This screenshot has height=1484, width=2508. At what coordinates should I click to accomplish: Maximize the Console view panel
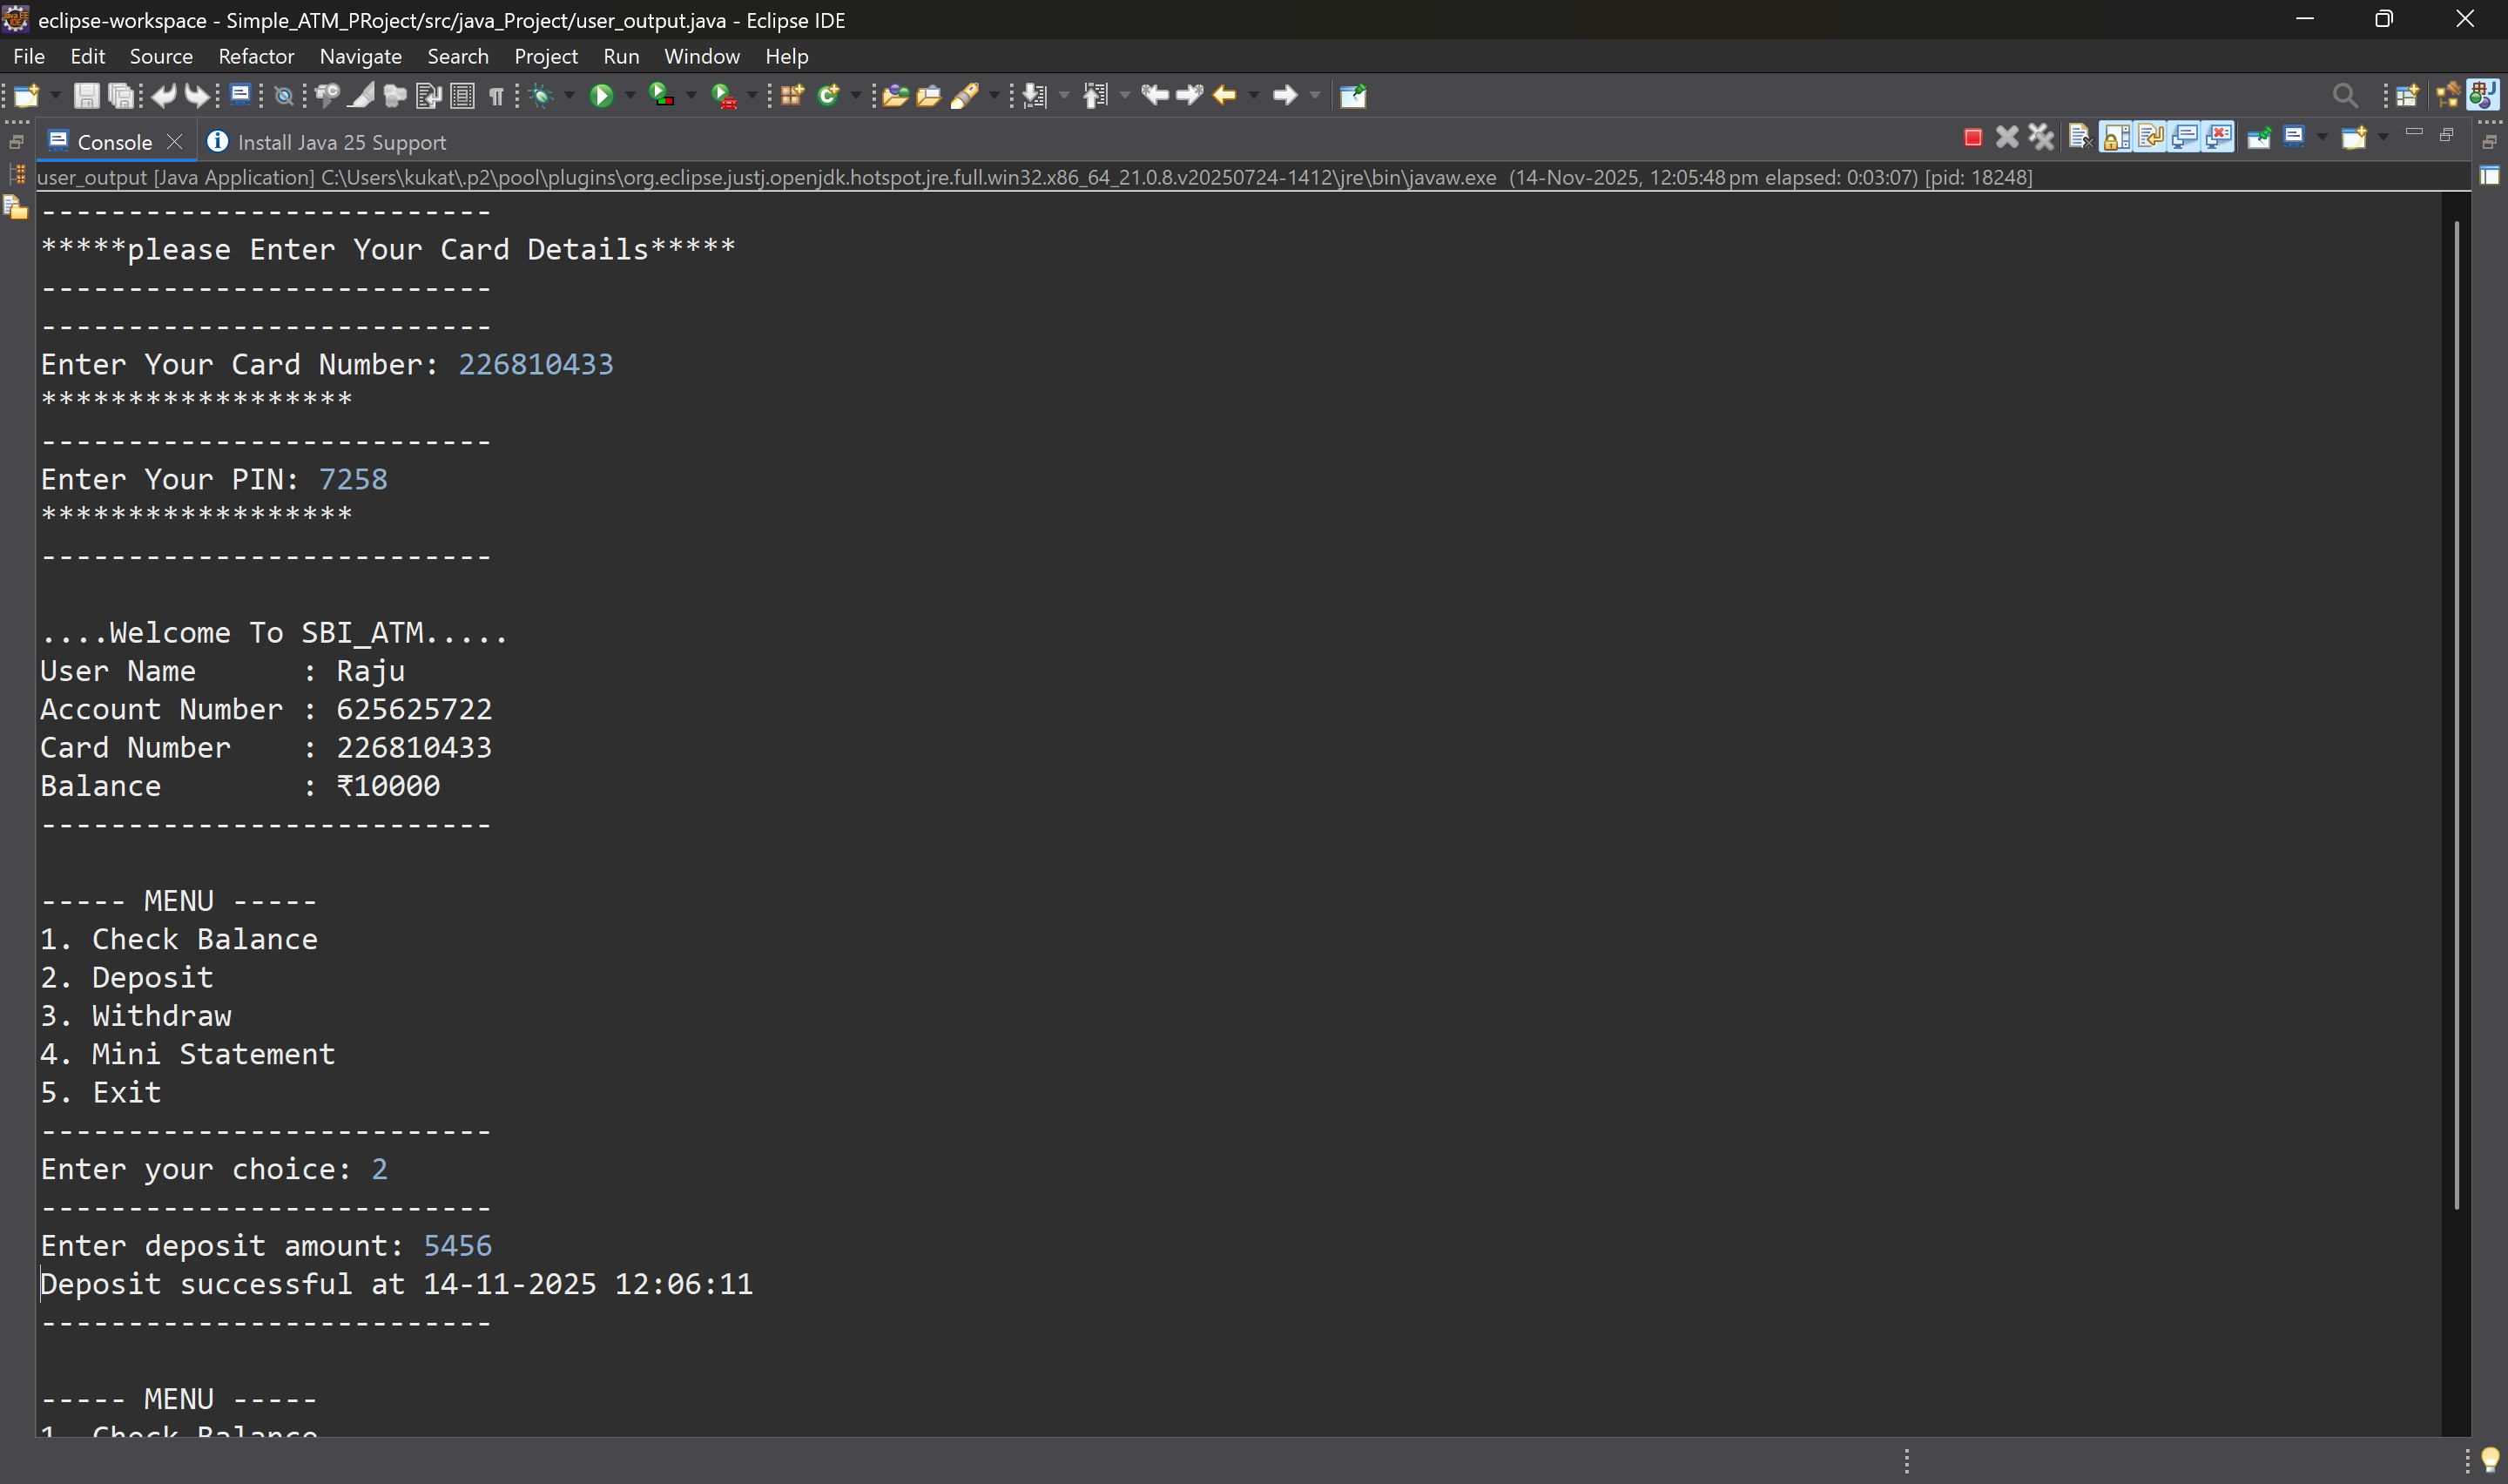click(2447, 134)
